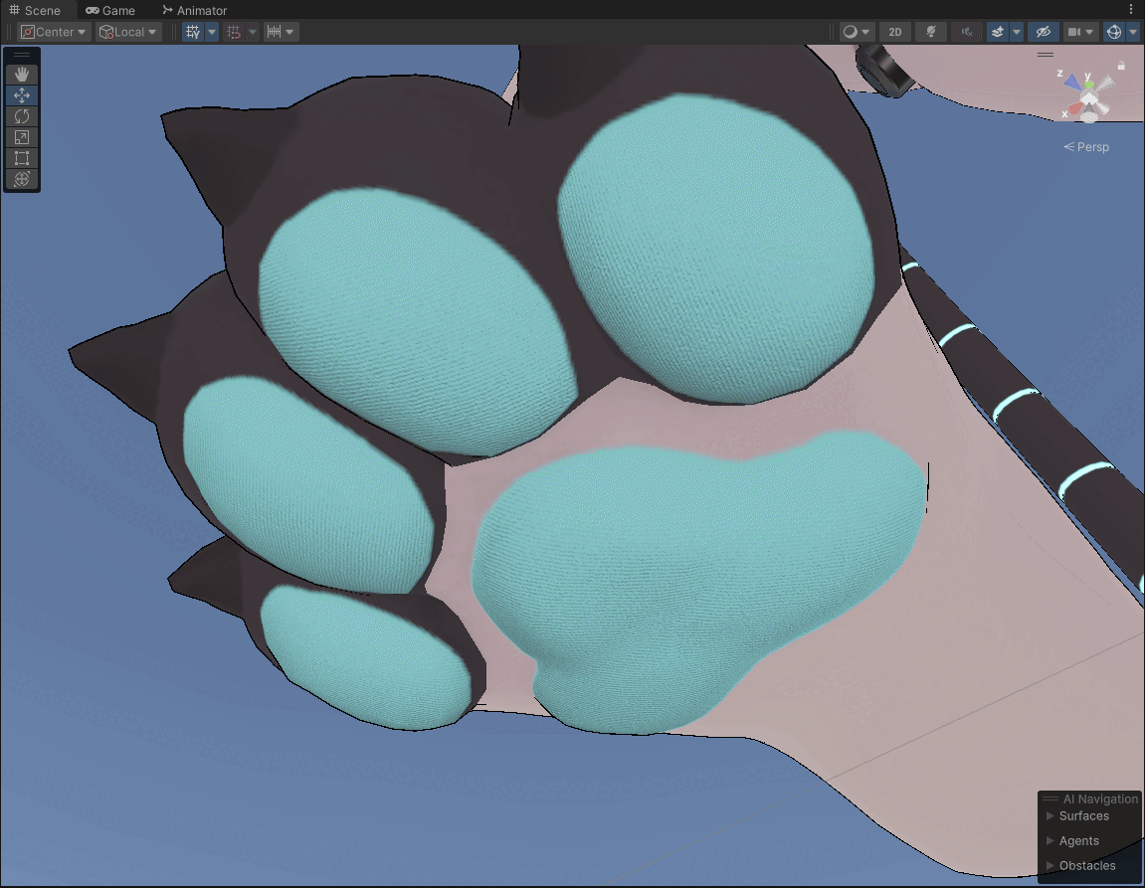Select the combined Transform tool
This screenshot has width=1145, height=888.
(22, 180)
